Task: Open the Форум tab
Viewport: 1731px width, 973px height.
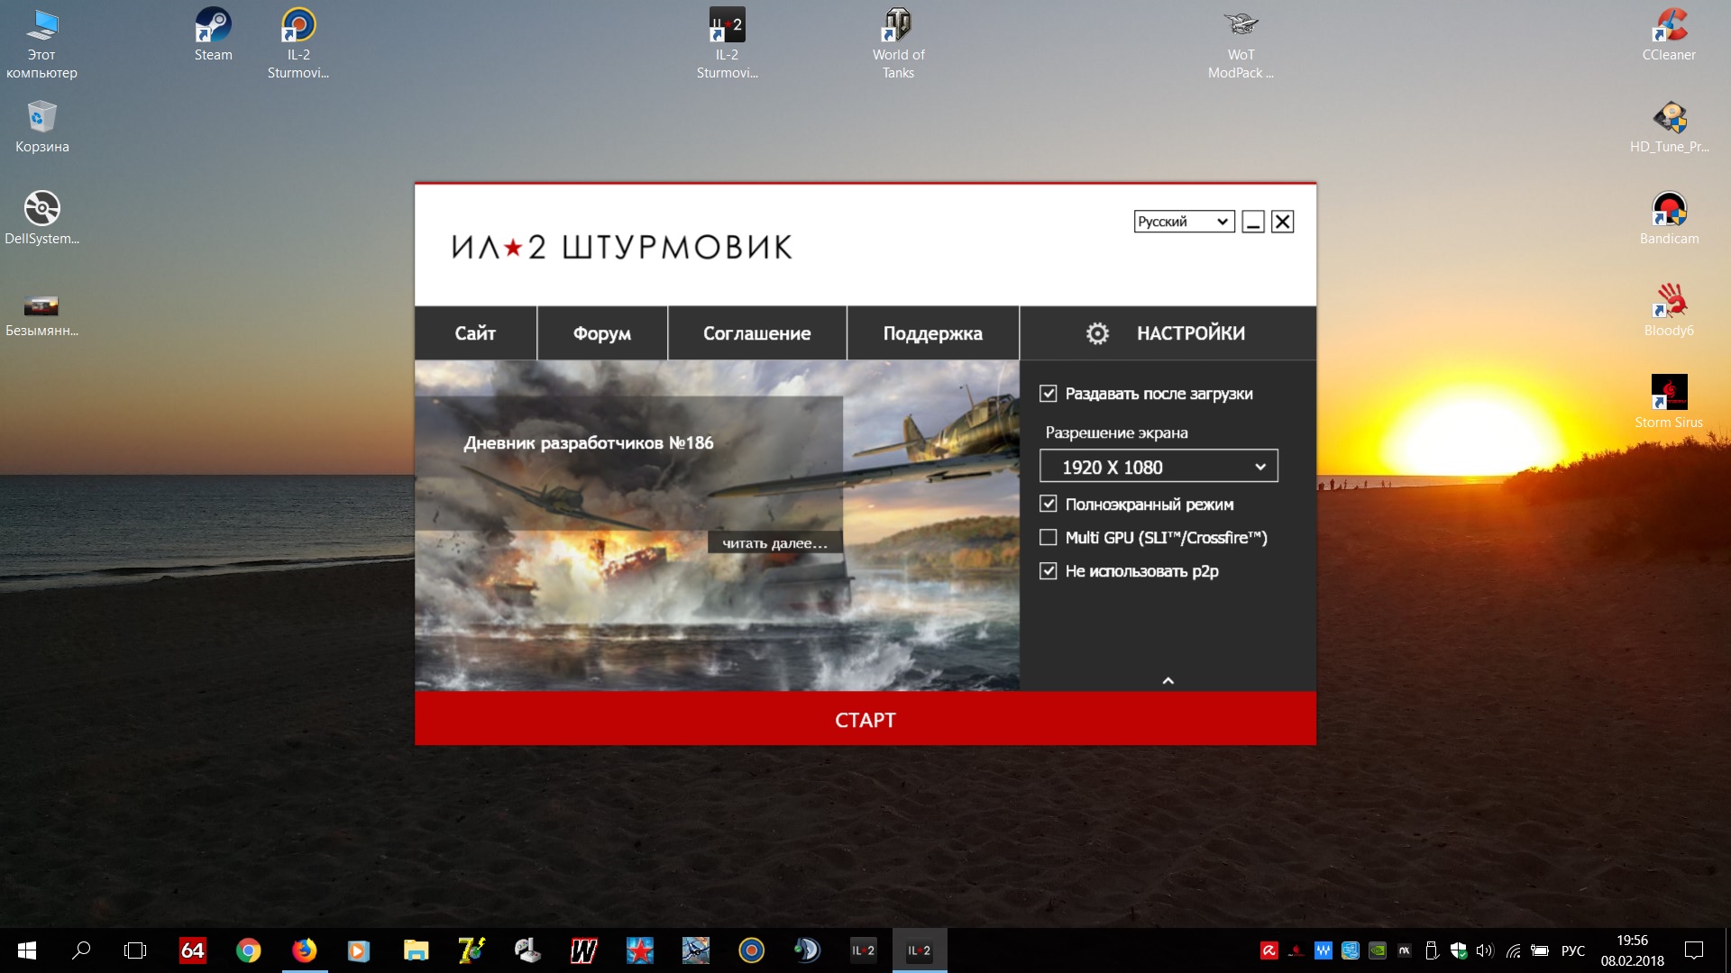Action: click(x=602, y=333)
